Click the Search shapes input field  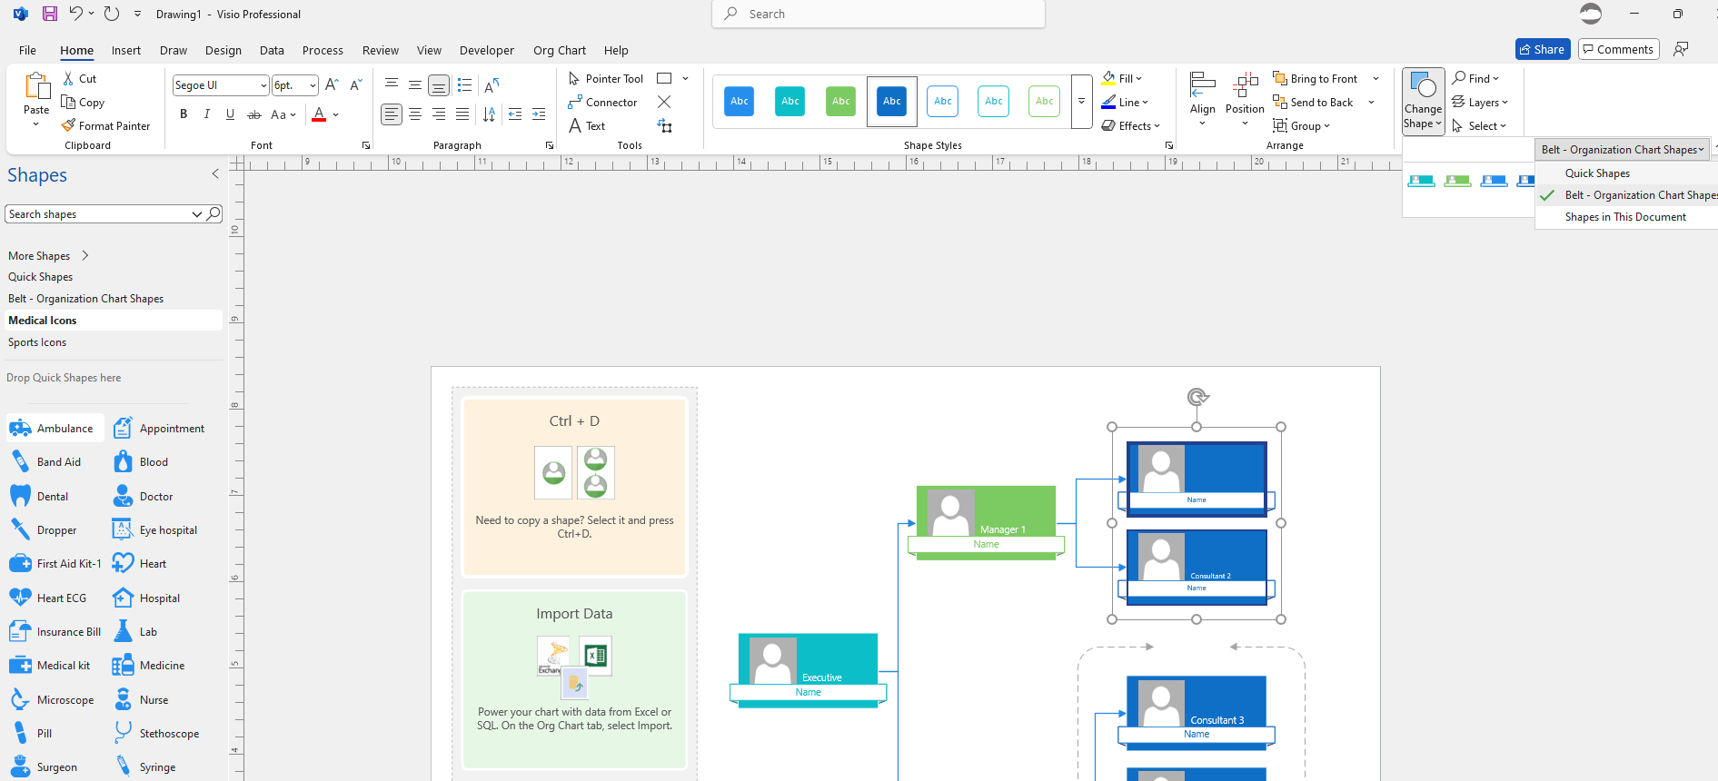tap(97, 214)
